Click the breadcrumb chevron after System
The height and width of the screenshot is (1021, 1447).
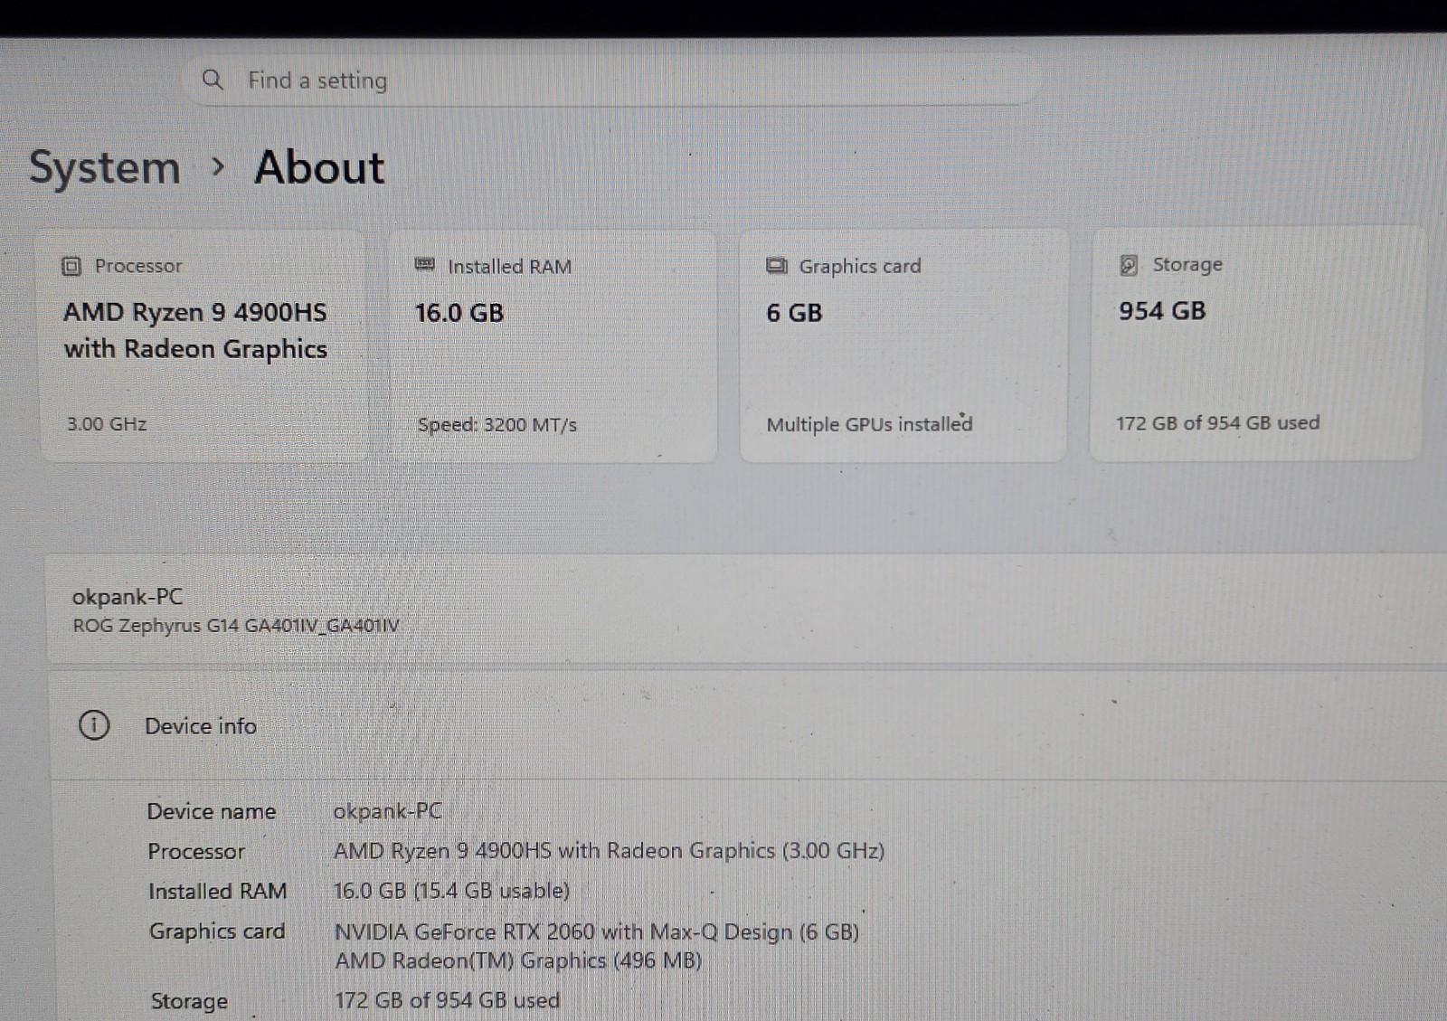pyautogui.click(x=217, y=166)
